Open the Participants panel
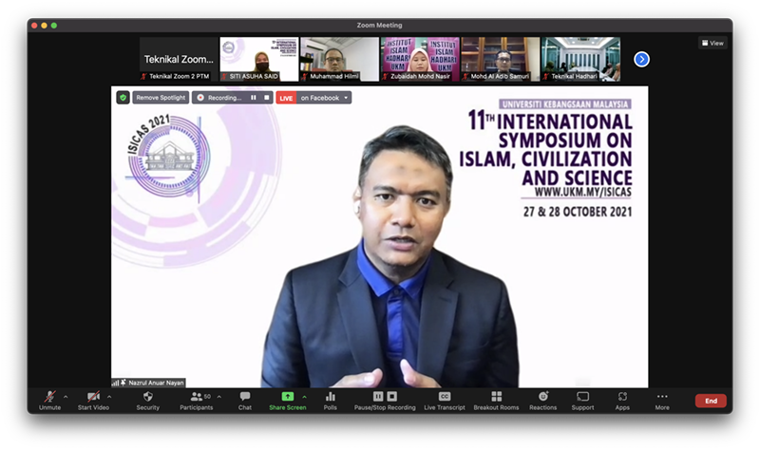This screenshot has width=760, height=450. click(x=197, y=397)
